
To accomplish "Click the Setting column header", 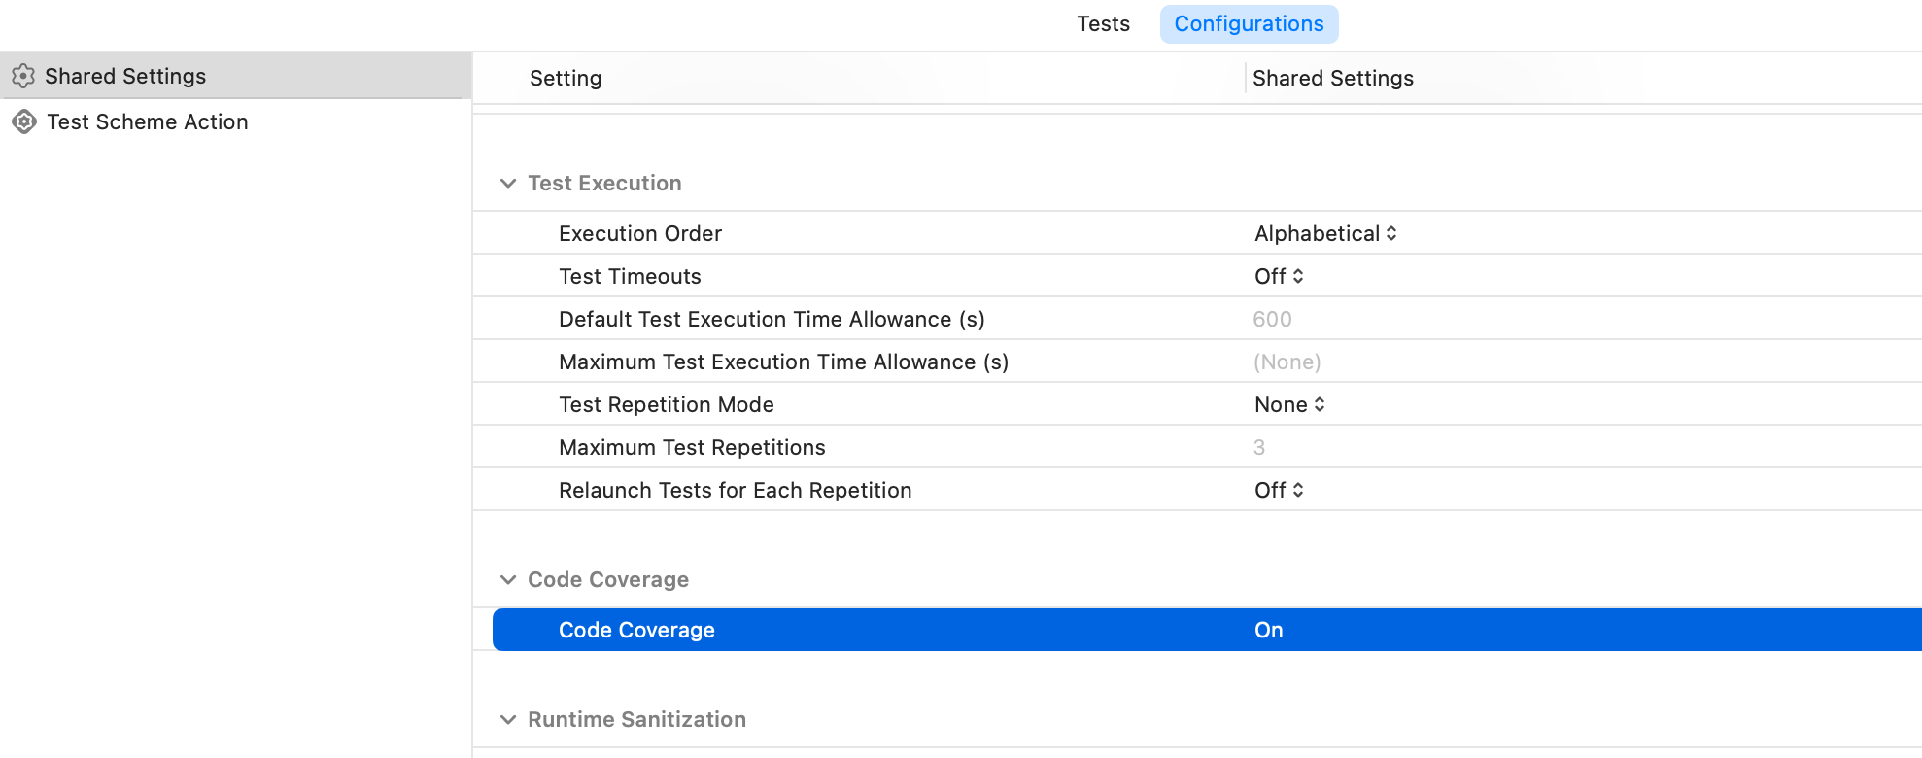I will tap(566, 79).
